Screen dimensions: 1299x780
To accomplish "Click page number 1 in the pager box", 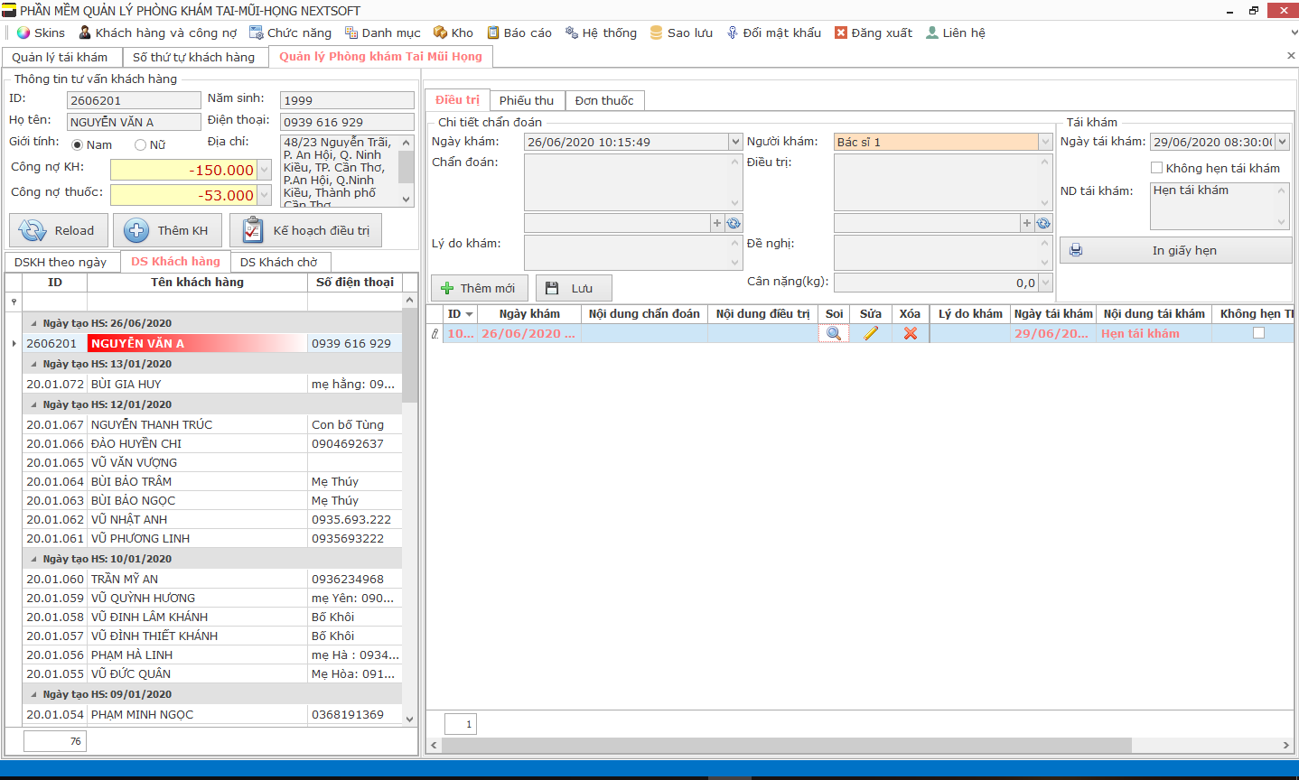I will point(461,724).
